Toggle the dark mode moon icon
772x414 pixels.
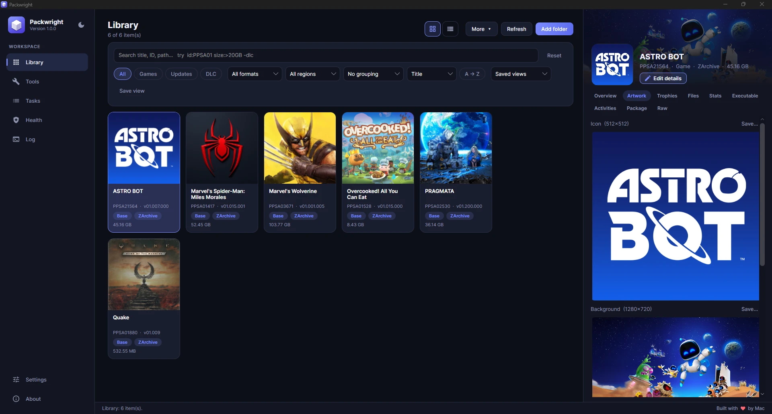(81, 25)
